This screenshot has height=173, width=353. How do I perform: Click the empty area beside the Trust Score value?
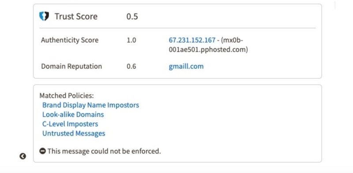coord(225,16)
